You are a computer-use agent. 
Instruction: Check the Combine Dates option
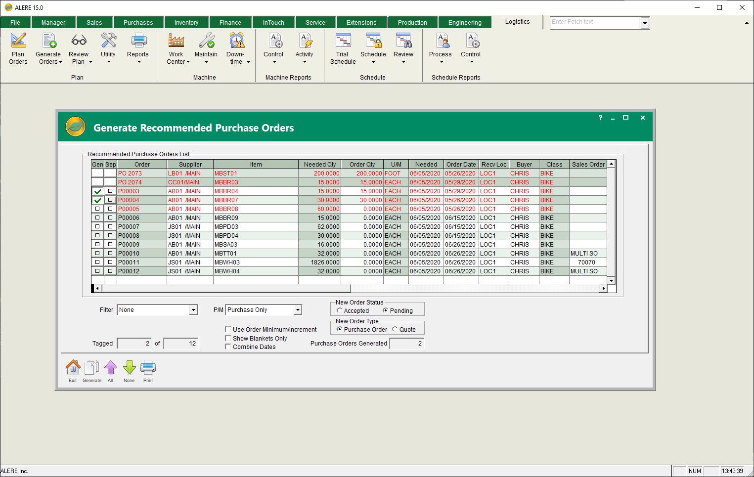228,347
